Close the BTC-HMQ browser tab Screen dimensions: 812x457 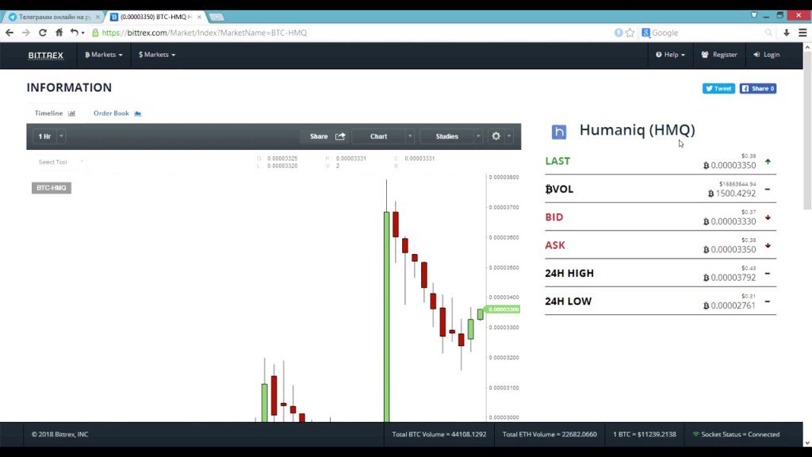(199, 17)
